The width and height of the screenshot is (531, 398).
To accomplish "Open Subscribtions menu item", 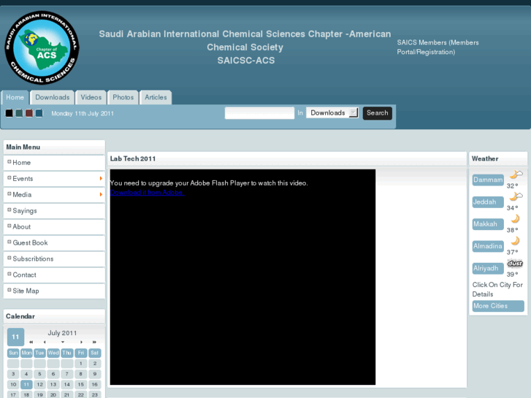I will [54, 259].
